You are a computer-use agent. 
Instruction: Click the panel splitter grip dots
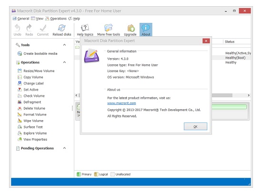[72, 108]
